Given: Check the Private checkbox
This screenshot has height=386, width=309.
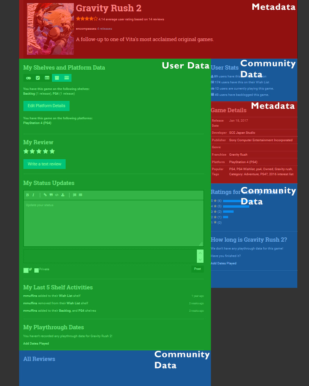Looking at the screenshot, I should (x=36, y=270).
